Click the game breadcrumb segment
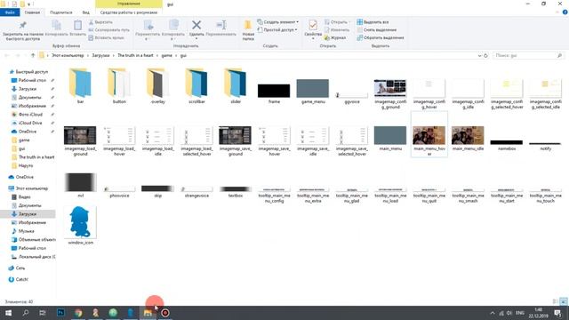 click(x=166, y=55)
